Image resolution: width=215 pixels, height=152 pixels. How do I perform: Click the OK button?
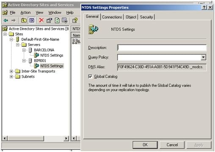click(145, 145)
